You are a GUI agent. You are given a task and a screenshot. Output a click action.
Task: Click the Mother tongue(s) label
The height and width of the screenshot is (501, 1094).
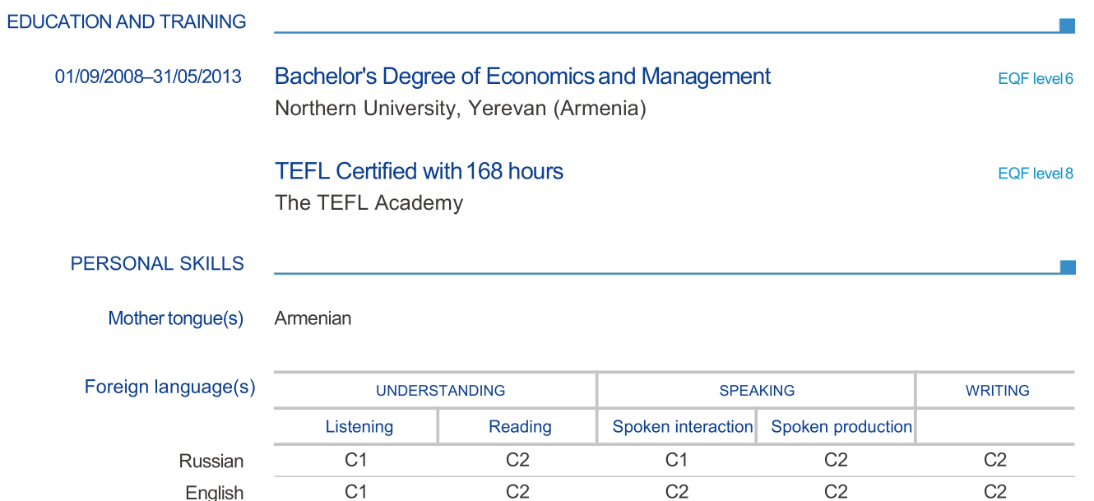[175, 318]
